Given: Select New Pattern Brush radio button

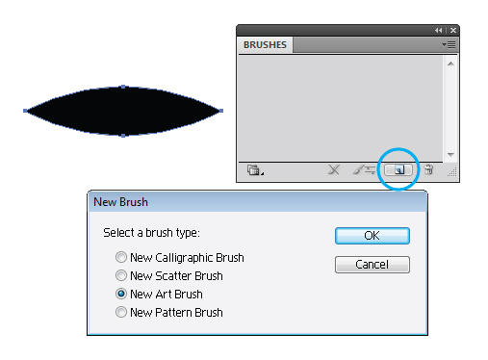Looking at the screenshot, I should (x=121, y=312).
